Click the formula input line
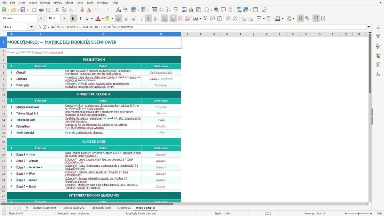The height and width of the screenshot is (216, 384). click(211, 27)
